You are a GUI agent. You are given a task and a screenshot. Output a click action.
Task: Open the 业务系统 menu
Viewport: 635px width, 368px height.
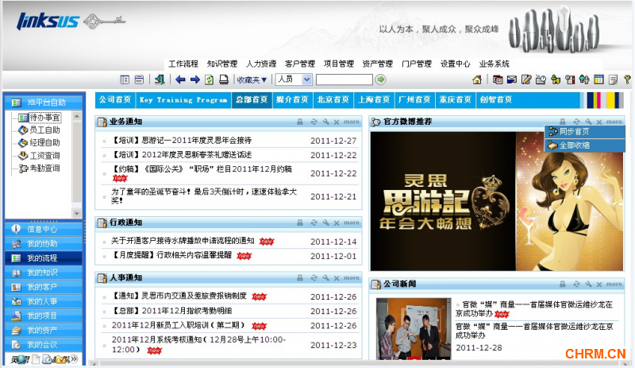click(494, 64)
